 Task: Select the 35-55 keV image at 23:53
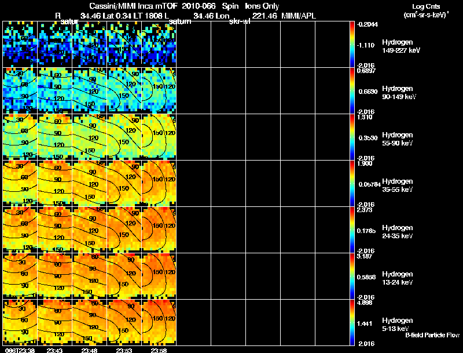[124, 184]
